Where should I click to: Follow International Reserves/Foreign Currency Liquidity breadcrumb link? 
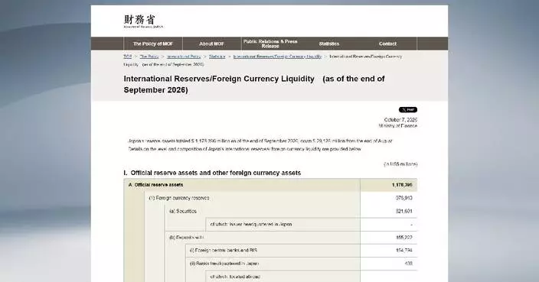(x=277, y=57)
